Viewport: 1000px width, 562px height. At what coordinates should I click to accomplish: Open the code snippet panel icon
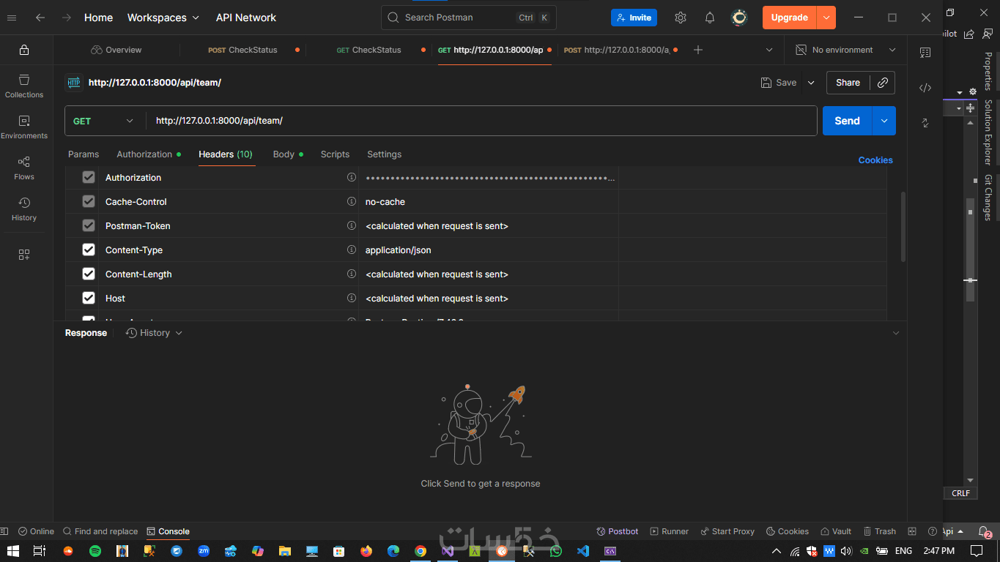925,88
